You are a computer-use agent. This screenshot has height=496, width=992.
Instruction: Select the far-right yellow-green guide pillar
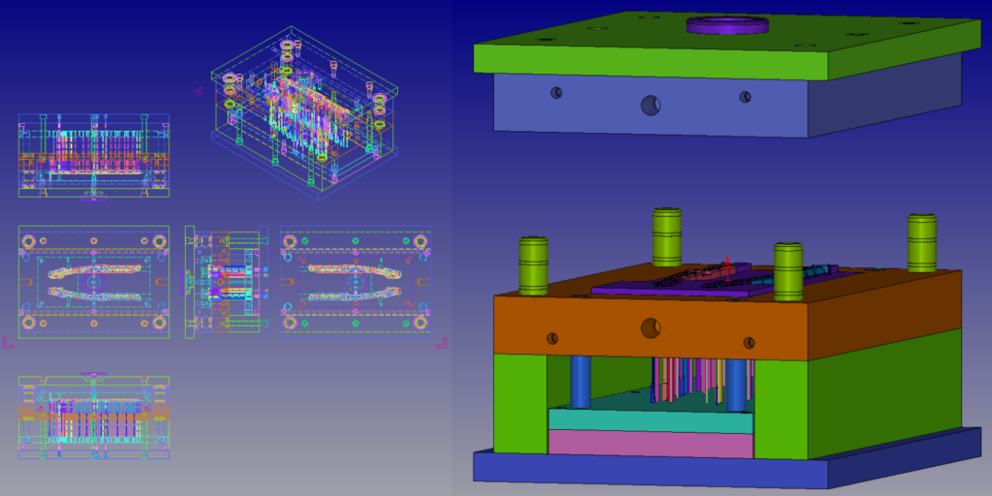[x=921, y=242]
